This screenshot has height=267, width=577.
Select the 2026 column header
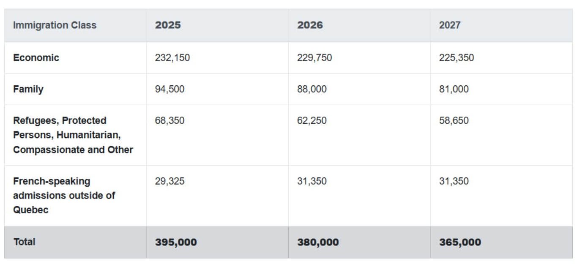coord(310,25)
